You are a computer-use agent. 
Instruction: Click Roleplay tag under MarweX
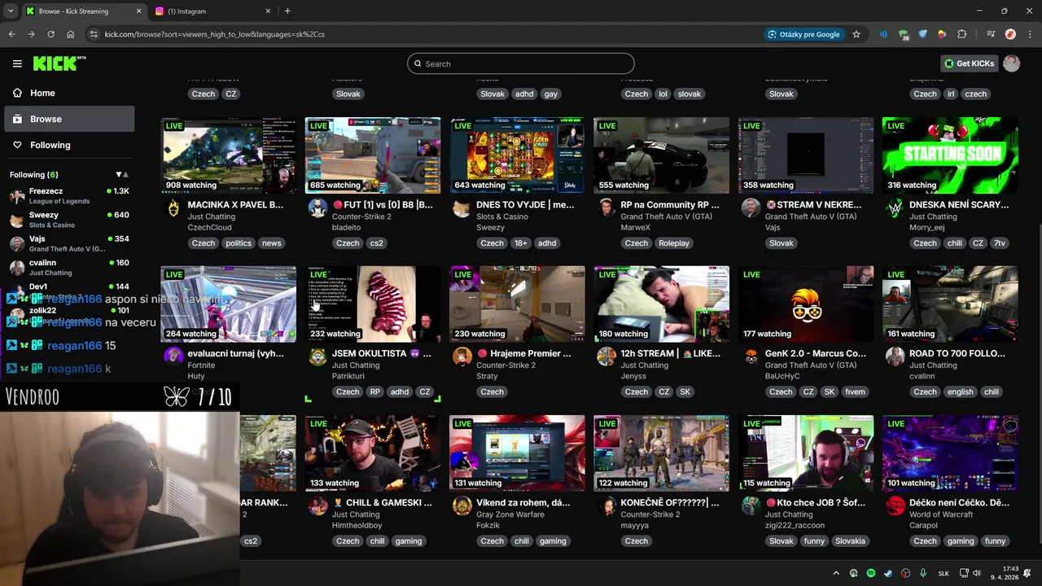pyautogui.click(x=674, y=243)
